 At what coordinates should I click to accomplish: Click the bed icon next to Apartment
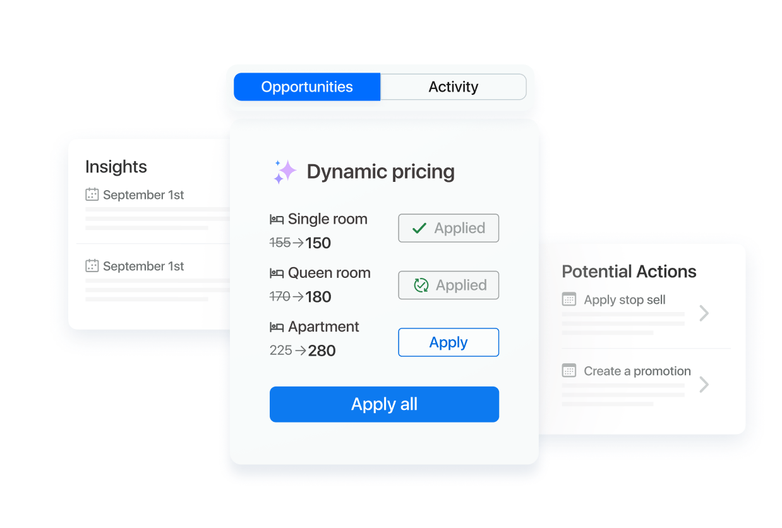[x=277, y=327]
